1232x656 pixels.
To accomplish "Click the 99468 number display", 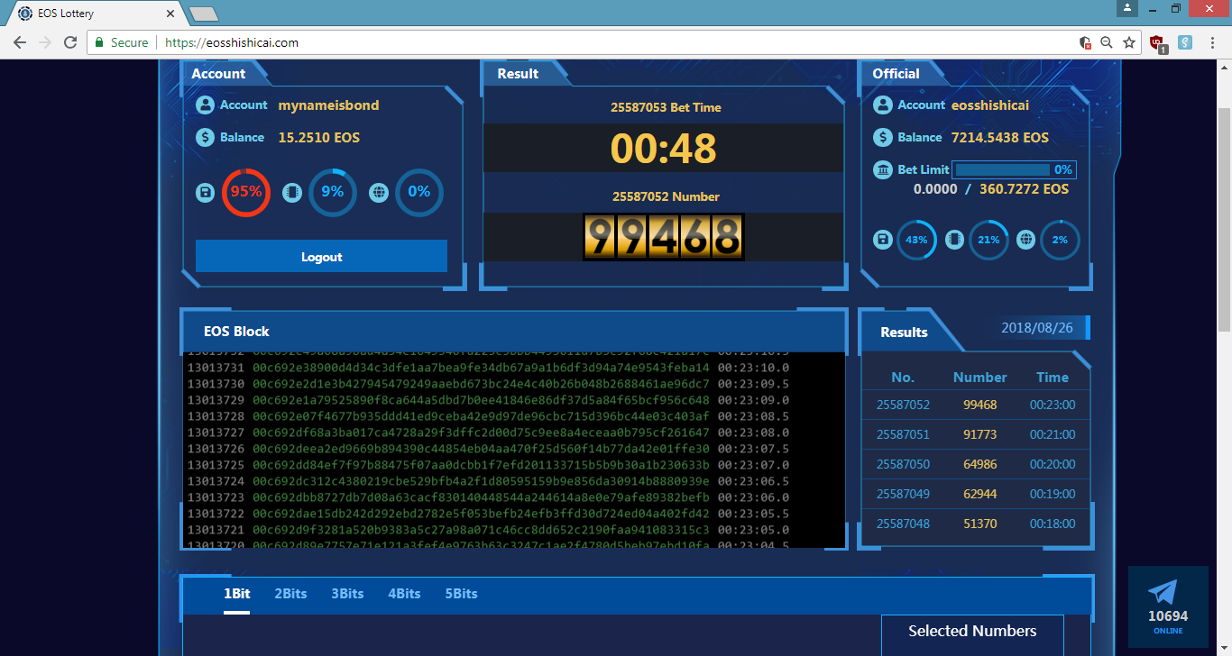I will tap(663, 237).
